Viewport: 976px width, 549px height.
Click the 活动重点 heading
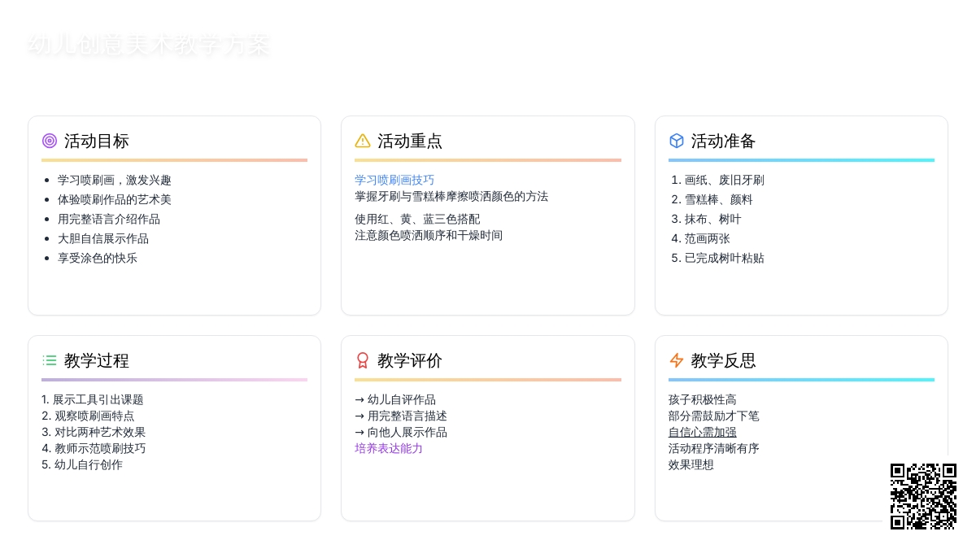pyautogui.click(x=410, y=141)
